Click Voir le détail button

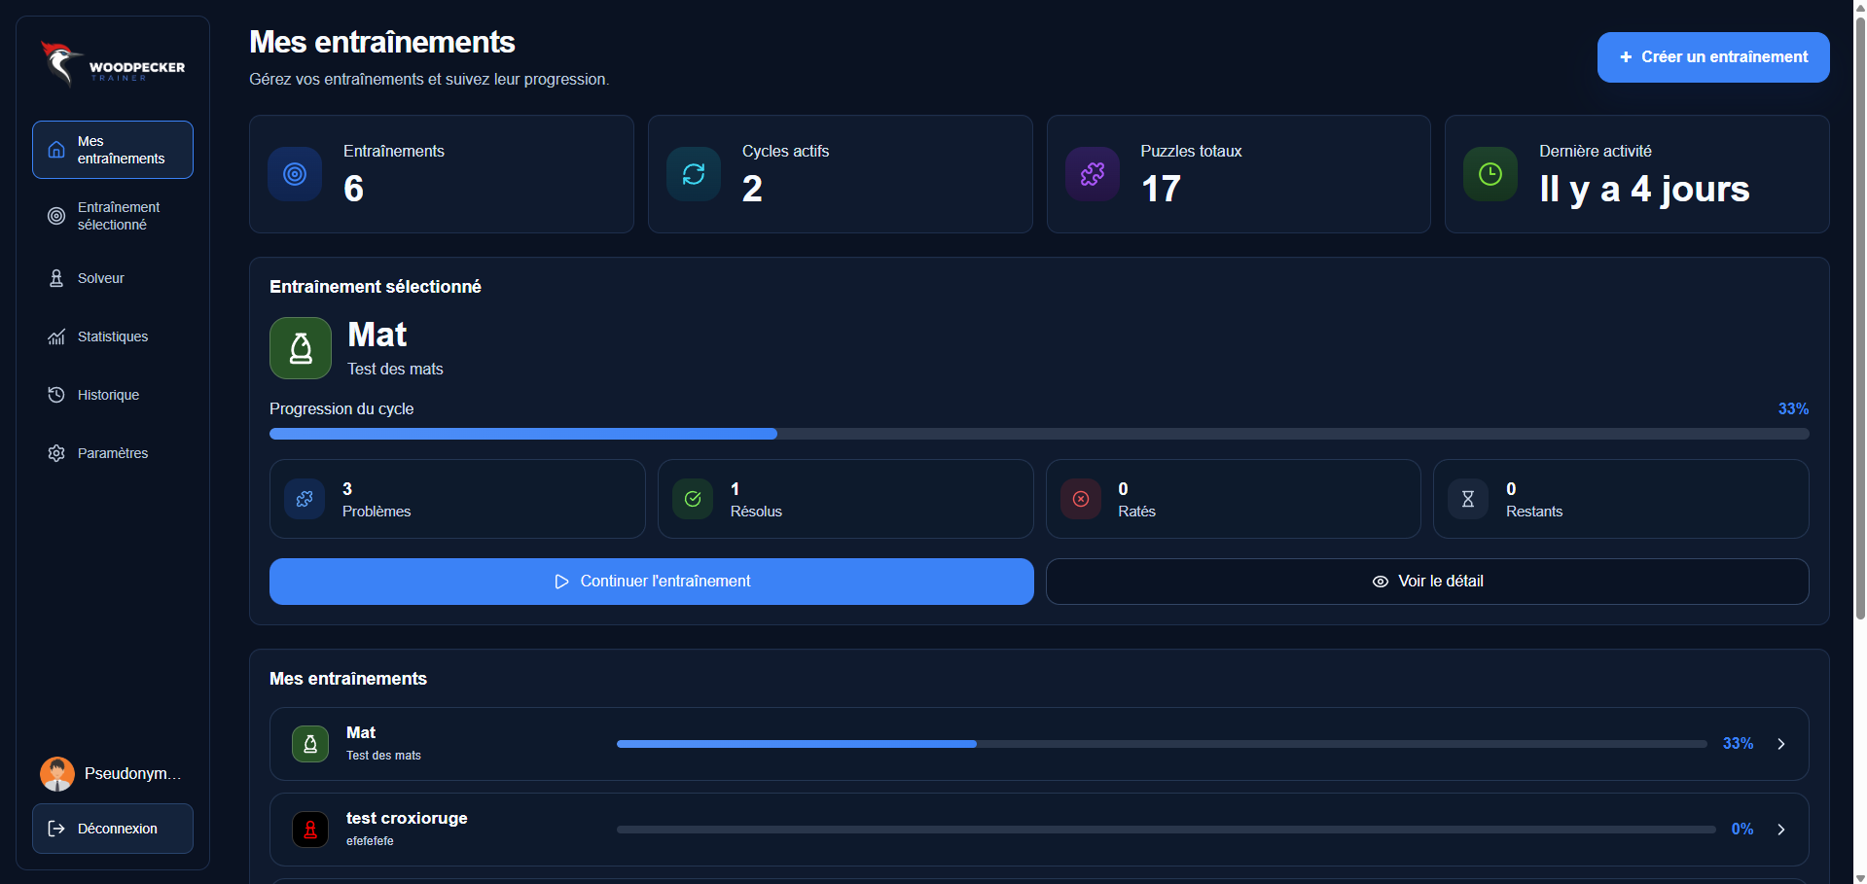1427,582
